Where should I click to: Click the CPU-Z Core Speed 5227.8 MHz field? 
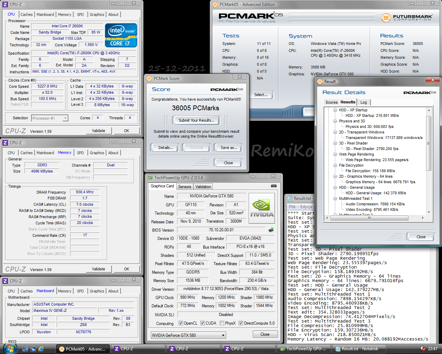(48, 86)
